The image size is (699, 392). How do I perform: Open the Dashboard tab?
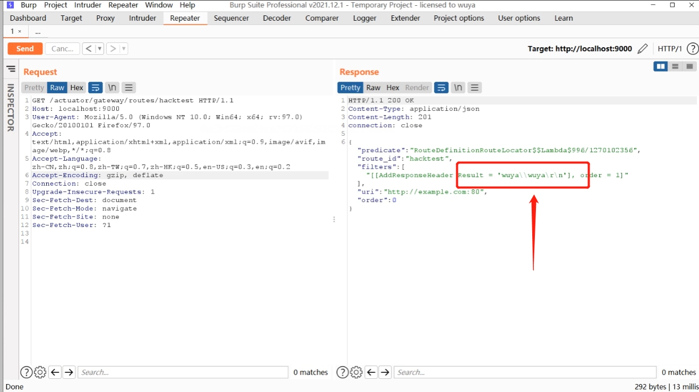pos(28,18)
